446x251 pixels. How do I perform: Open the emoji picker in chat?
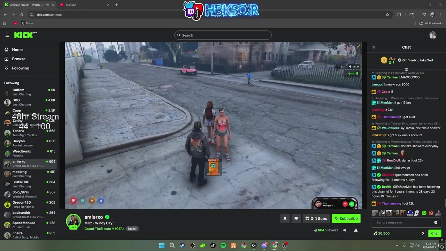[436, 222]
